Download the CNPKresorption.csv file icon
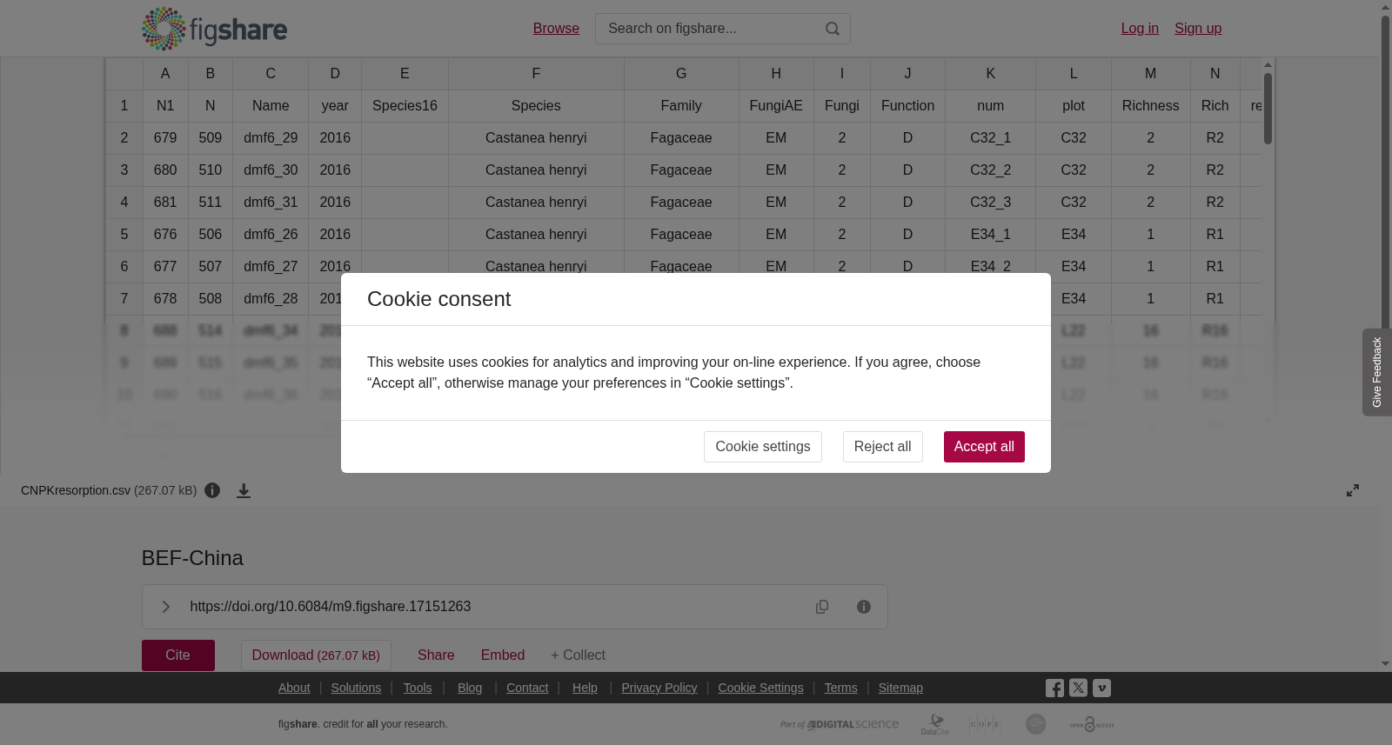 (x=244, y=490)
